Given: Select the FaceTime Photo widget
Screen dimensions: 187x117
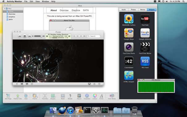Looking at the screenshot, I should (x=129, y=48).
